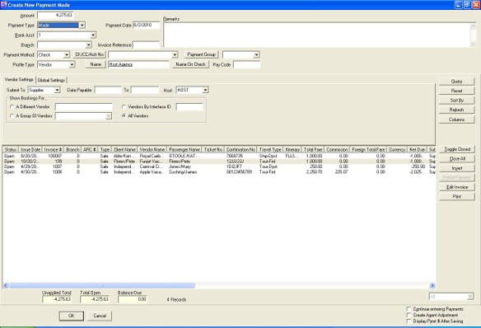This screenshot has height=328, width=481.
Task: Sort by the Status column header
Action: pos(11,149)
